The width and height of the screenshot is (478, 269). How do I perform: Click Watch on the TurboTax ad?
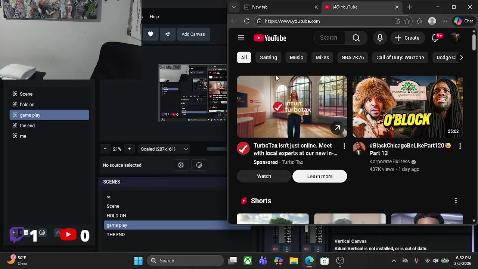tap(264, 176)
